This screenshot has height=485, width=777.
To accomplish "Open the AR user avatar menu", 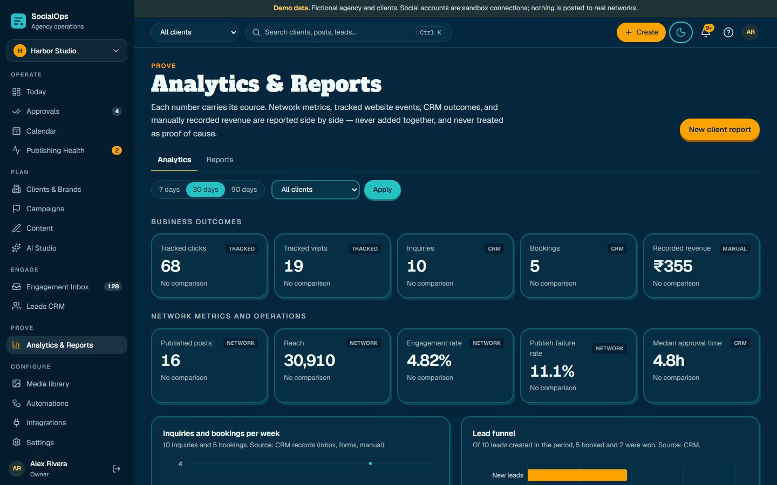I will point(751,32).
